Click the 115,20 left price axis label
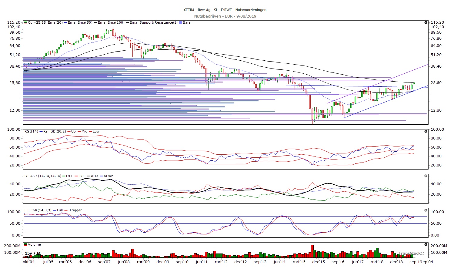 [x=14, y=22]
